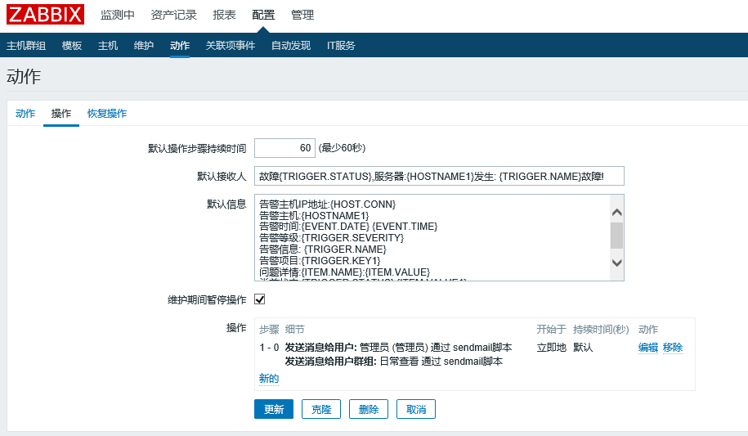Click the message textarea scroll up arrow

coord(617,212)
